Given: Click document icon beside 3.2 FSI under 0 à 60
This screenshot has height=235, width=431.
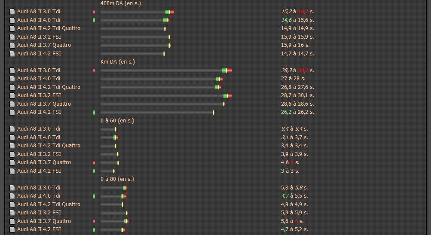Looking at the screenshot, I should tap(12, 154).
